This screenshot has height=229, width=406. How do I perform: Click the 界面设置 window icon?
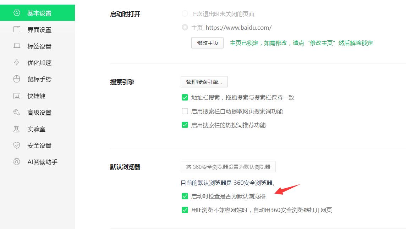coord(17,29)
